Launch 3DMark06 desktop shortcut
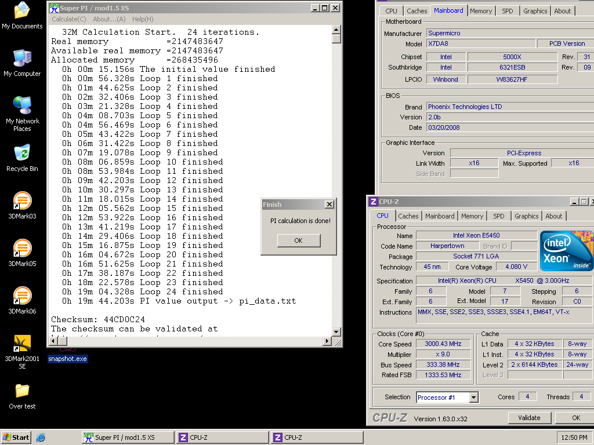 click(x=22, y=301)
